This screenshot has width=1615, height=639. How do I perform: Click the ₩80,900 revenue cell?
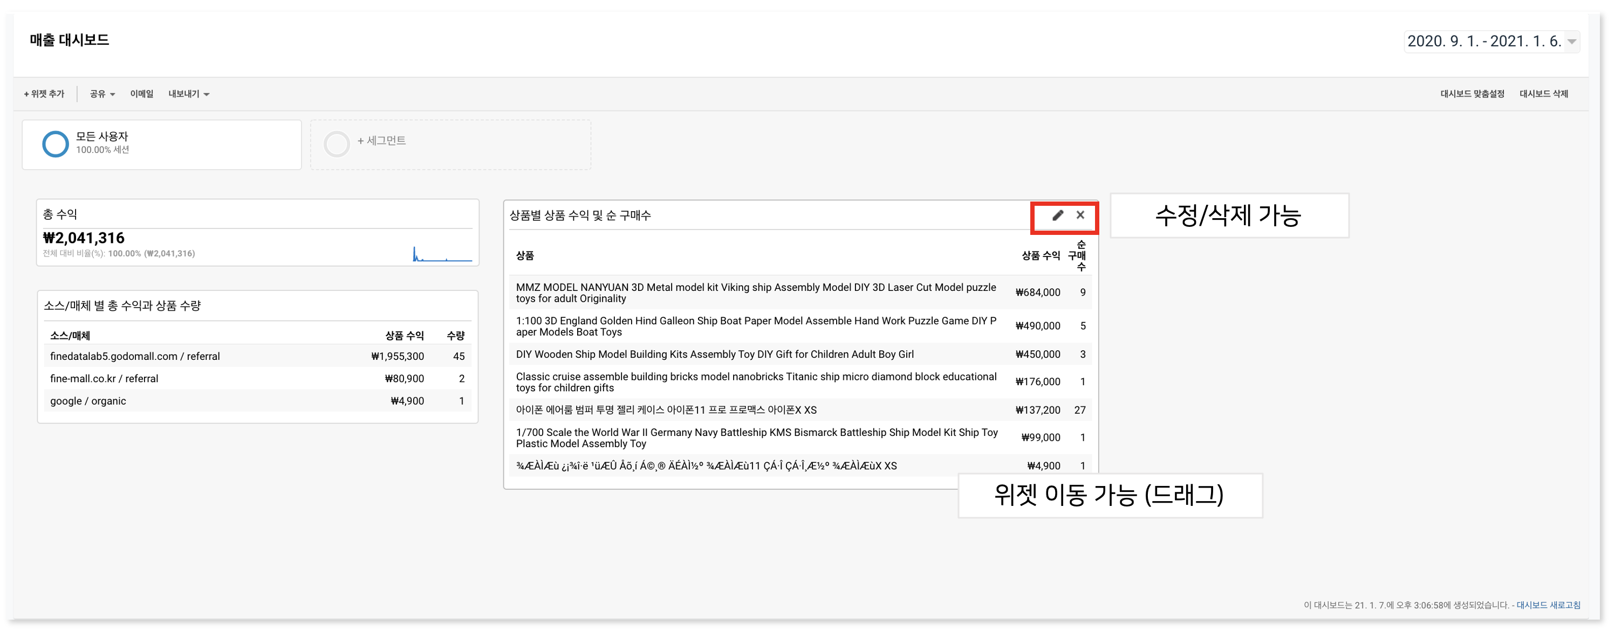point(405,379)
